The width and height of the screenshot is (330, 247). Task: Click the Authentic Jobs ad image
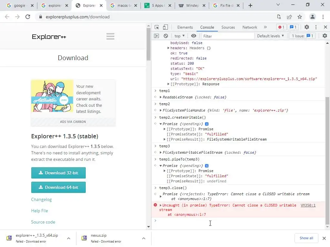tap(52, 96)
